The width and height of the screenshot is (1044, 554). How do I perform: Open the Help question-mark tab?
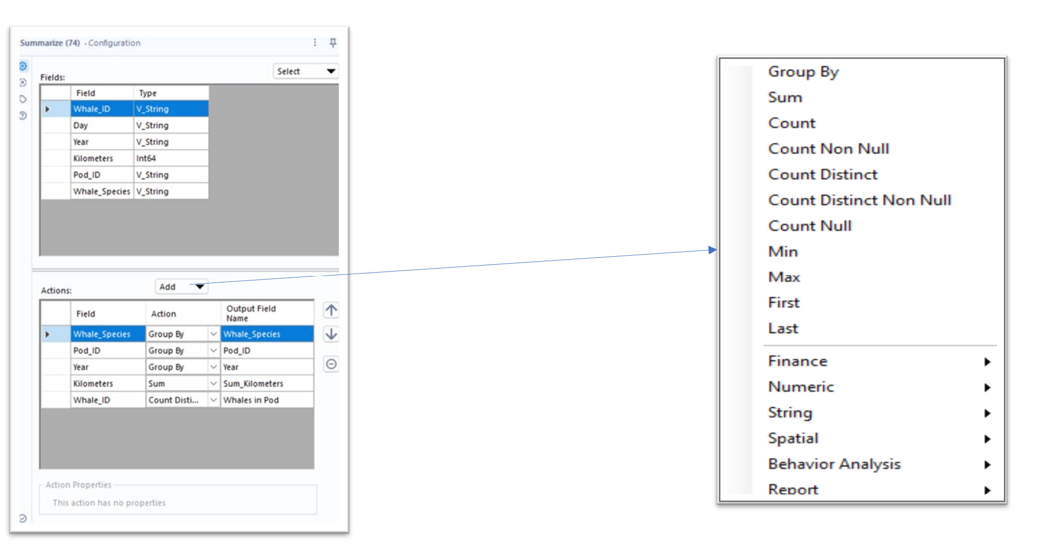tap(22, 115)
